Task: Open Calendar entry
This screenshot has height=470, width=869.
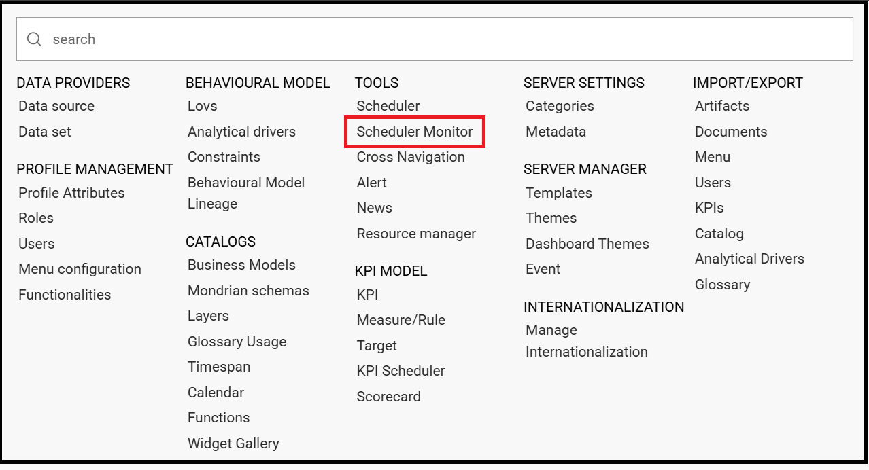Action: pos(216,393)
